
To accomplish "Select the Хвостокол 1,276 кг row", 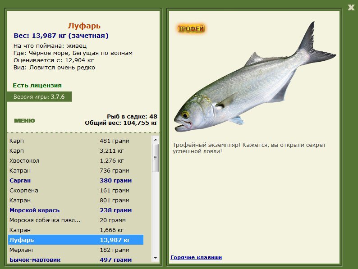I will click(76, 160).
